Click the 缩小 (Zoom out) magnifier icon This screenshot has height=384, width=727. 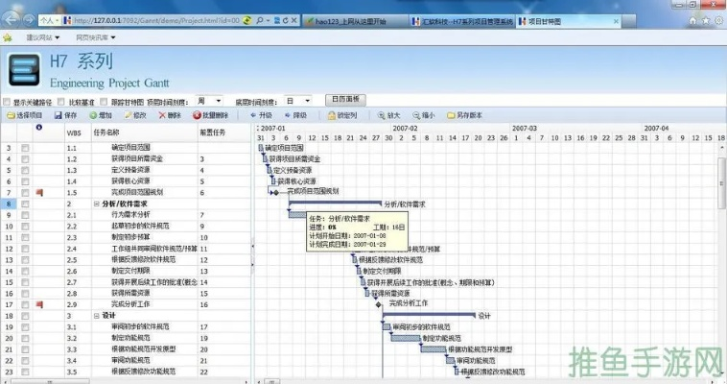click(414, 115)
